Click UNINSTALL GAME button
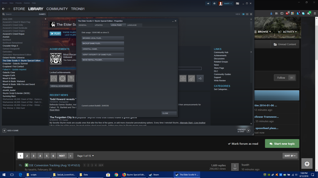Image resolution: width=318 pixels, height=178 pixels. coord(103,49)
